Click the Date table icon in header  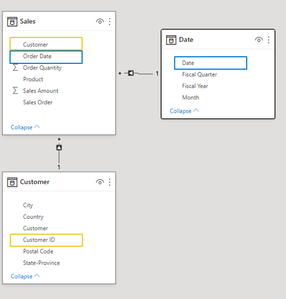point(171,40)
